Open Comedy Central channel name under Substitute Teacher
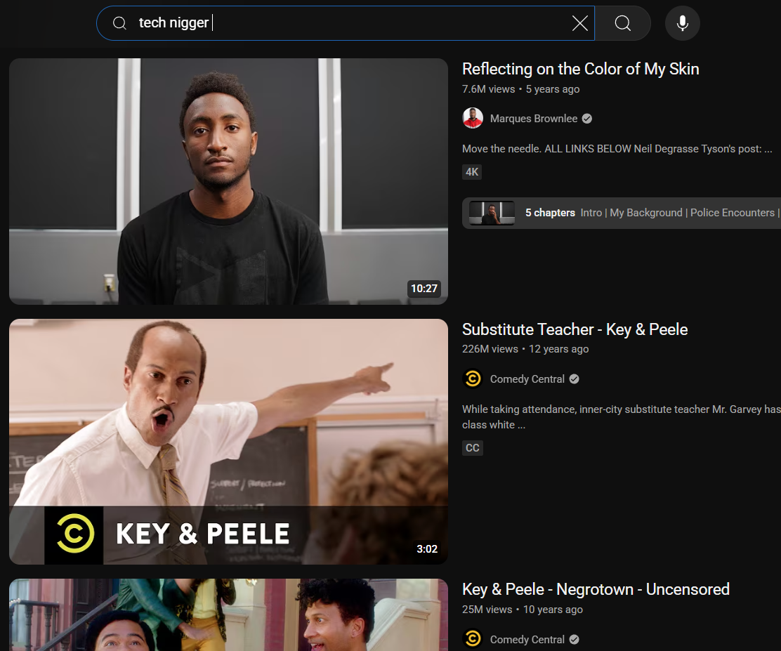Viewport: 781px width, 651px height. coord(527,379)
